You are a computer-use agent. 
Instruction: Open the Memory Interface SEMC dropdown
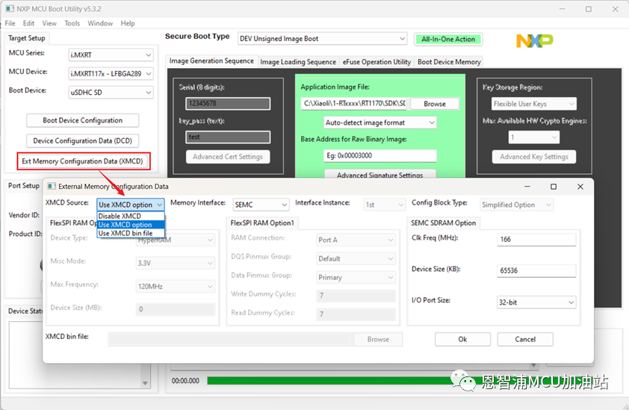click(261, 205)
